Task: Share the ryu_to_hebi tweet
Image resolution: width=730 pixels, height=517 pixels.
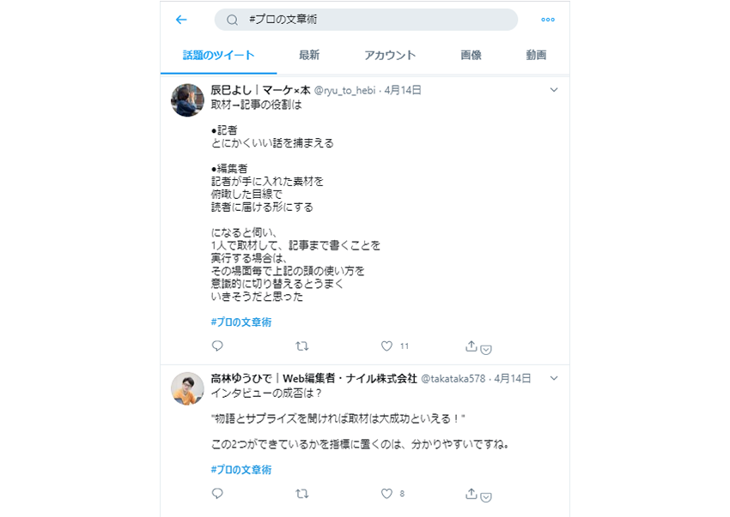Action: pos(471,346)
